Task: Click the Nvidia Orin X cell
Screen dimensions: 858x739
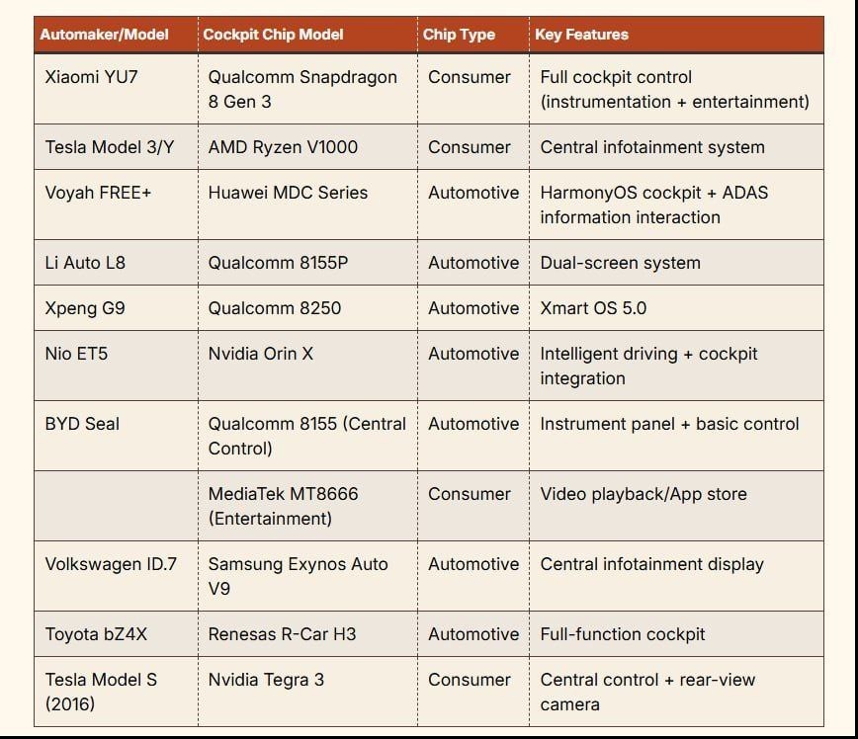Action: pos(307,366)
